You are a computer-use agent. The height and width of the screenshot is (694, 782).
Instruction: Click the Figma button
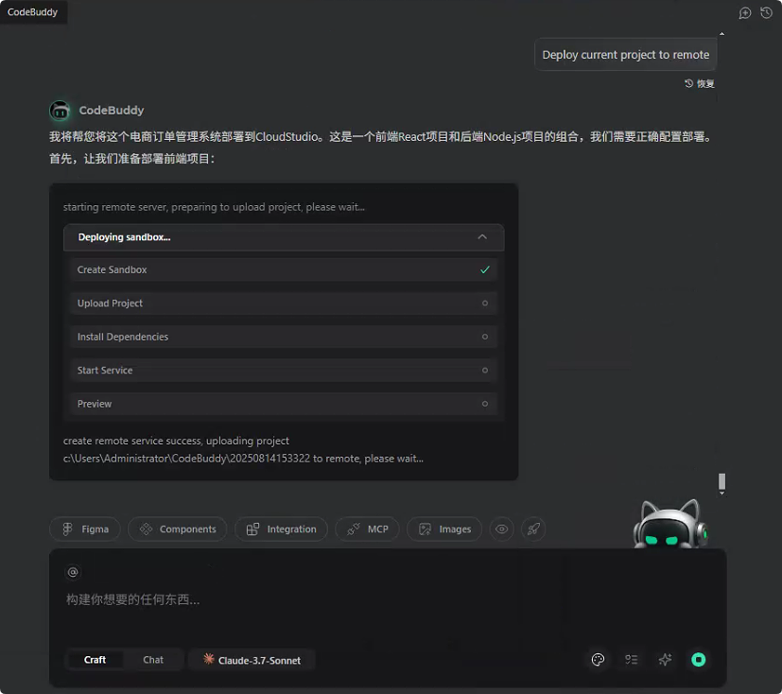pyautogui.click(x=85, y=529)
